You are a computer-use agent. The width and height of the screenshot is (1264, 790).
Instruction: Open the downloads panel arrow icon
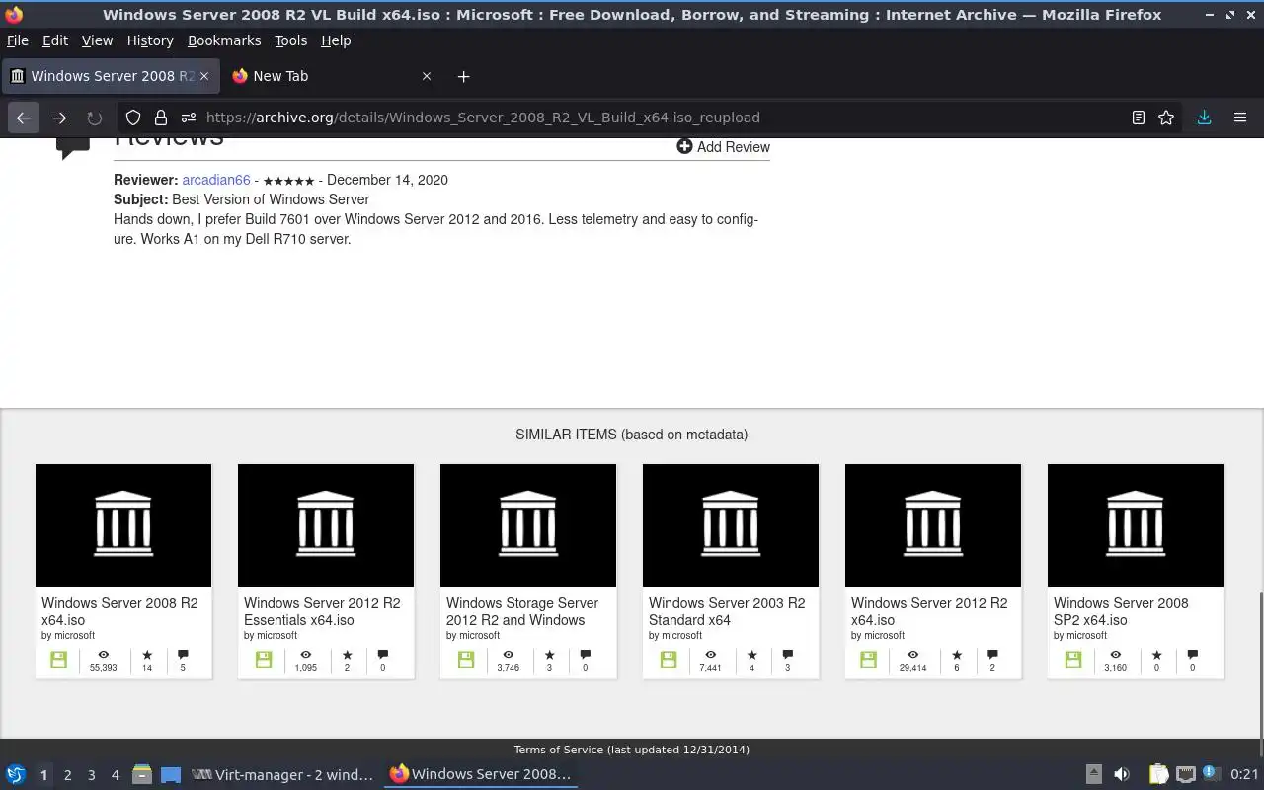pyautogui.click(x=1204, y=118)
